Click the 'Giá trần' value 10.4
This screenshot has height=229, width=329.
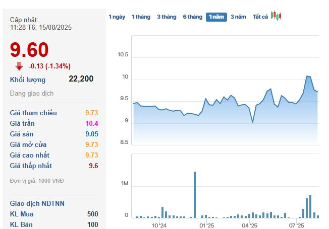point(91,123)
